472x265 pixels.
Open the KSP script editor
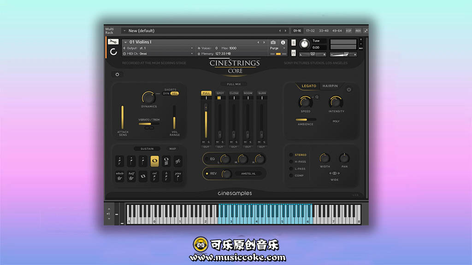(348, 31)
